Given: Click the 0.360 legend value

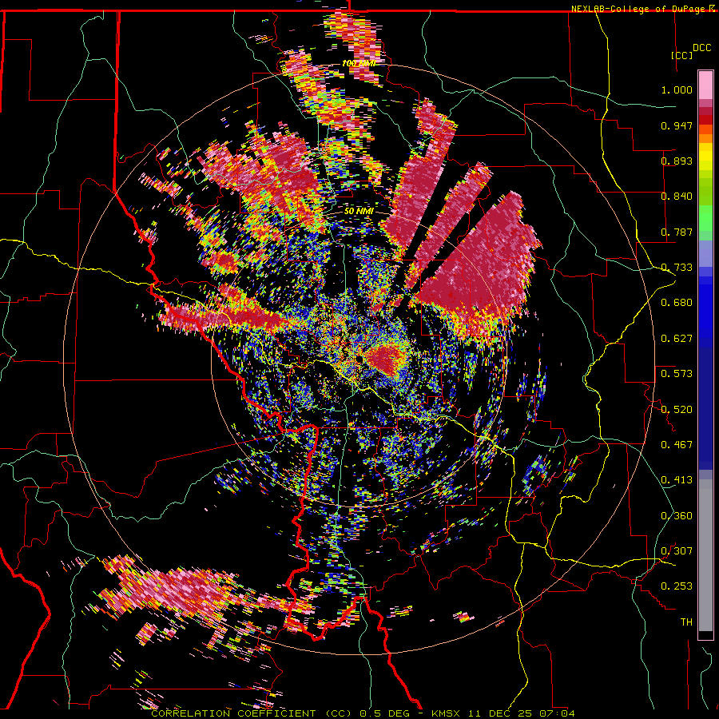Looking at the screenshot, I should (x=677, y=516).
